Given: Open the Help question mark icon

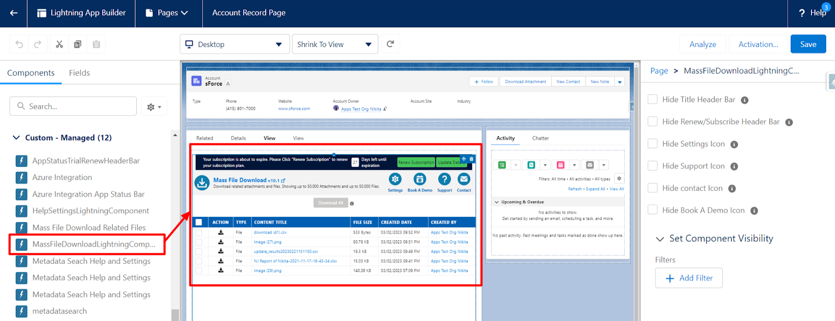Looking at the screenshot, I should 802,13.
